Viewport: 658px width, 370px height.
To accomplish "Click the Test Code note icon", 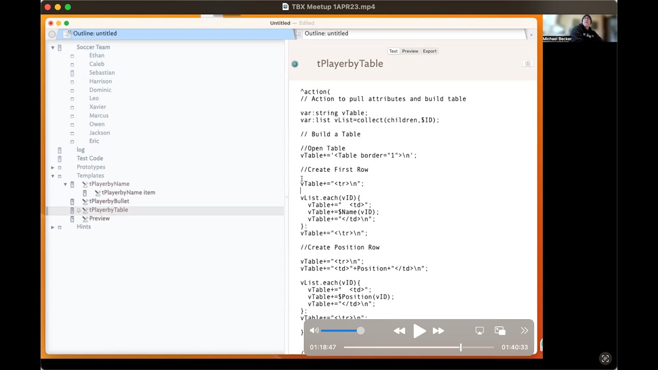I will pyautogui.click(x=60, y=158).
